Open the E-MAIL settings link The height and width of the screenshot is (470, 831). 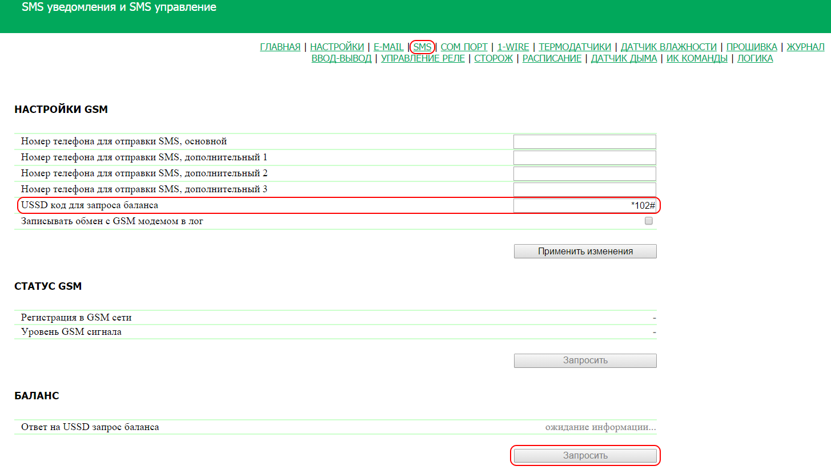388,47
